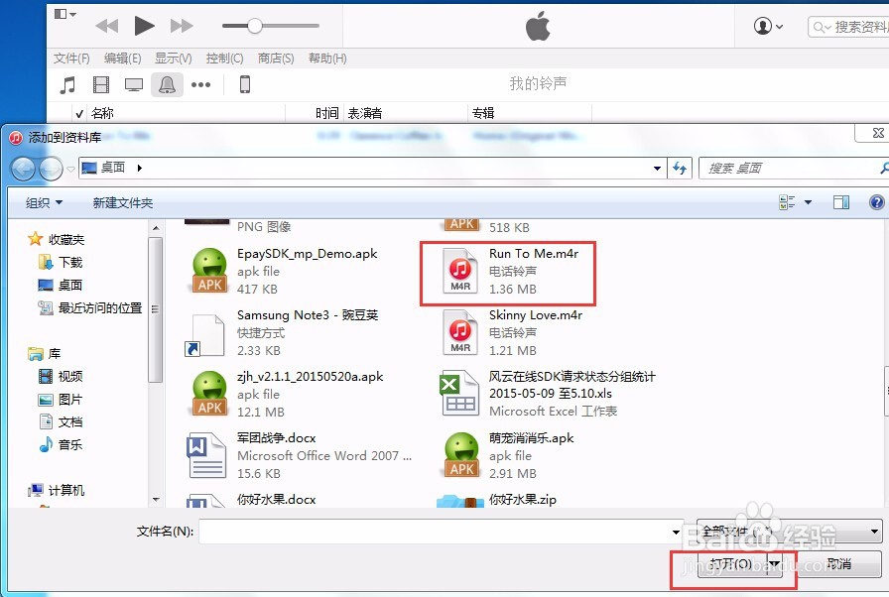This screenshot has width=889, height=597.
Task: Open the file name history dropdown arrow
Action: pyautogui.click(x=676, y=532)
